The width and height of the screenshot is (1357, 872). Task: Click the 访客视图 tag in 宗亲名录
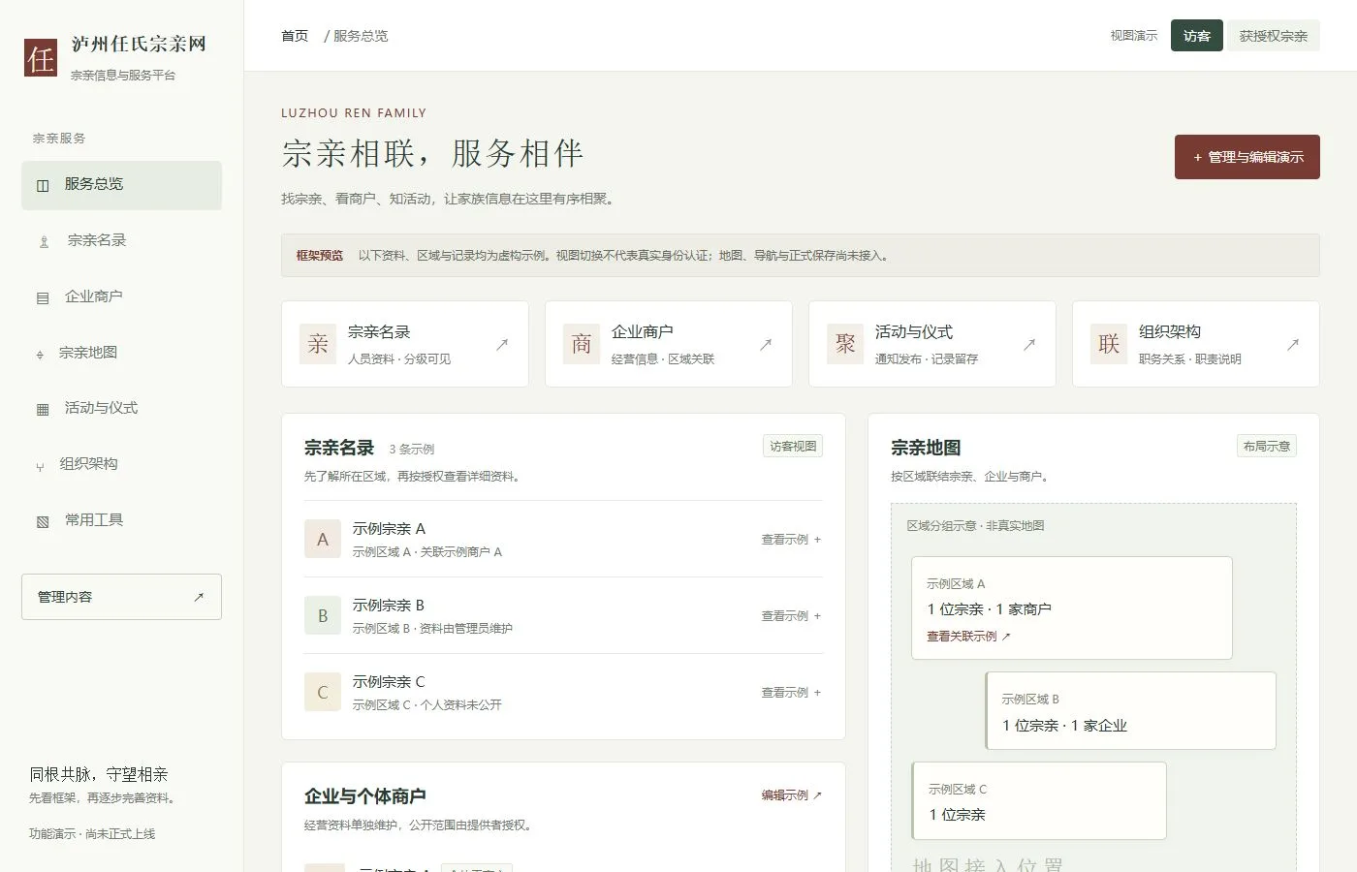(x=793, y=447)
